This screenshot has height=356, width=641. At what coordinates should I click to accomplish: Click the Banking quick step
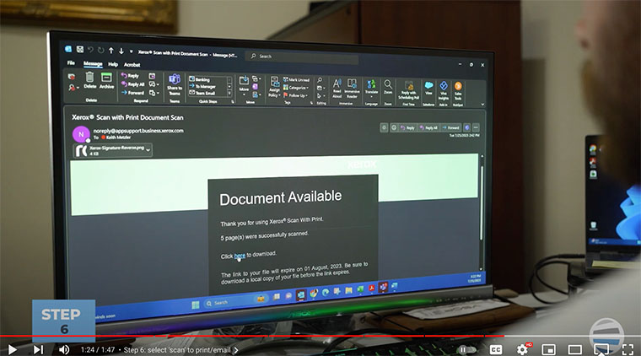pyautogui.click(x=200, y=79)
